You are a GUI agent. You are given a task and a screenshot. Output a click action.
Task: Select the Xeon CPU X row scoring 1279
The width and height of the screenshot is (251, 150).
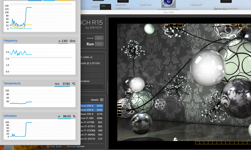92,114
